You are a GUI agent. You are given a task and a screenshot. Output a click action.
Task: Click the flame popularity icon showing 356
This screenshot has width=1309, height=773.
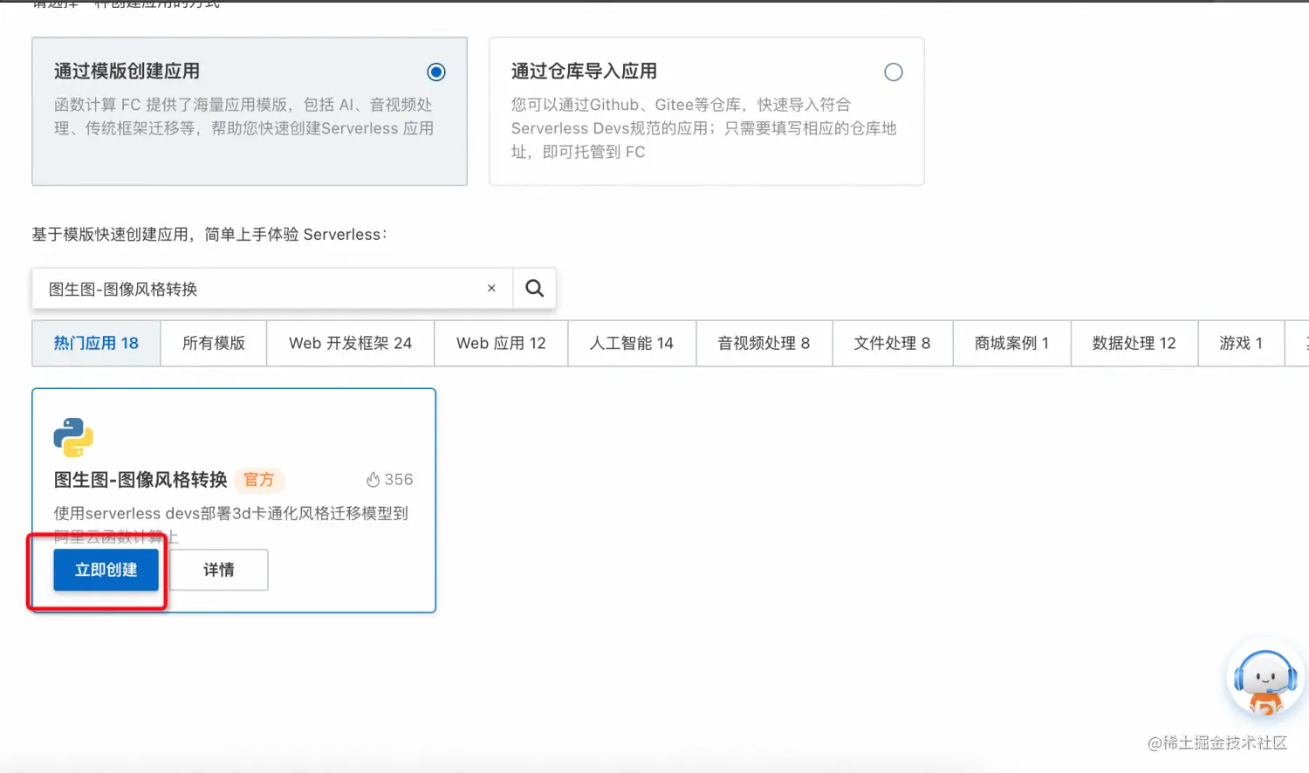pos(374,479)
